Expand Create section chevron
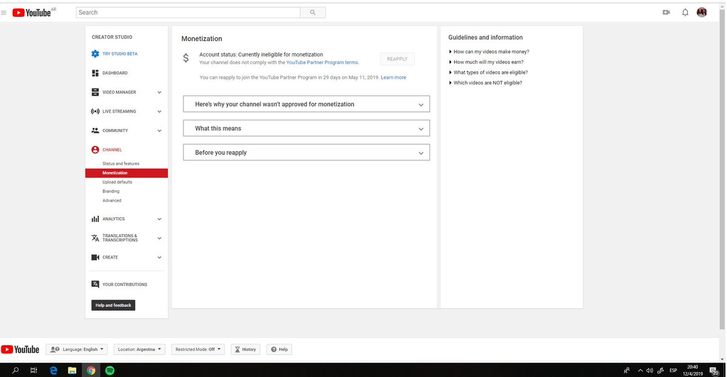This screenshot has height=377, width=727. (159, 257)
